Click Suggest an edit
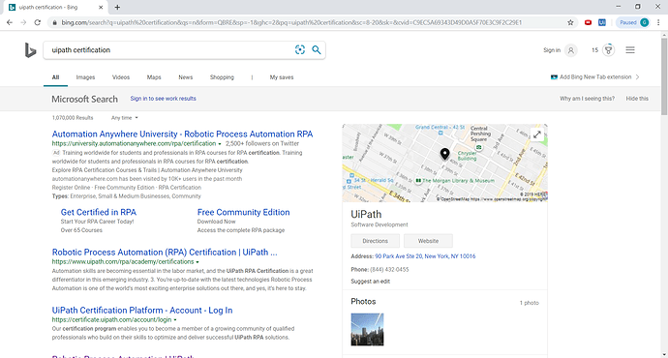Screen dimensions: 668x358 click(x=370, y=282)
